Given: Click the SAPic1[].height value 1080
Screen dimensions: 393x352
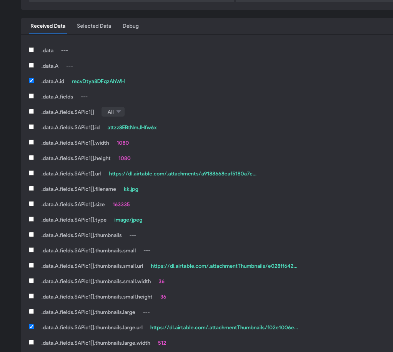Looking at the screenshot, I should (125, 158).
